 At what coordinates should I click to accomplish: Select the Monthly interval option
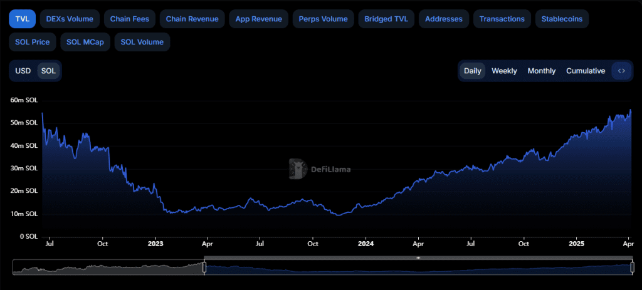541,71
